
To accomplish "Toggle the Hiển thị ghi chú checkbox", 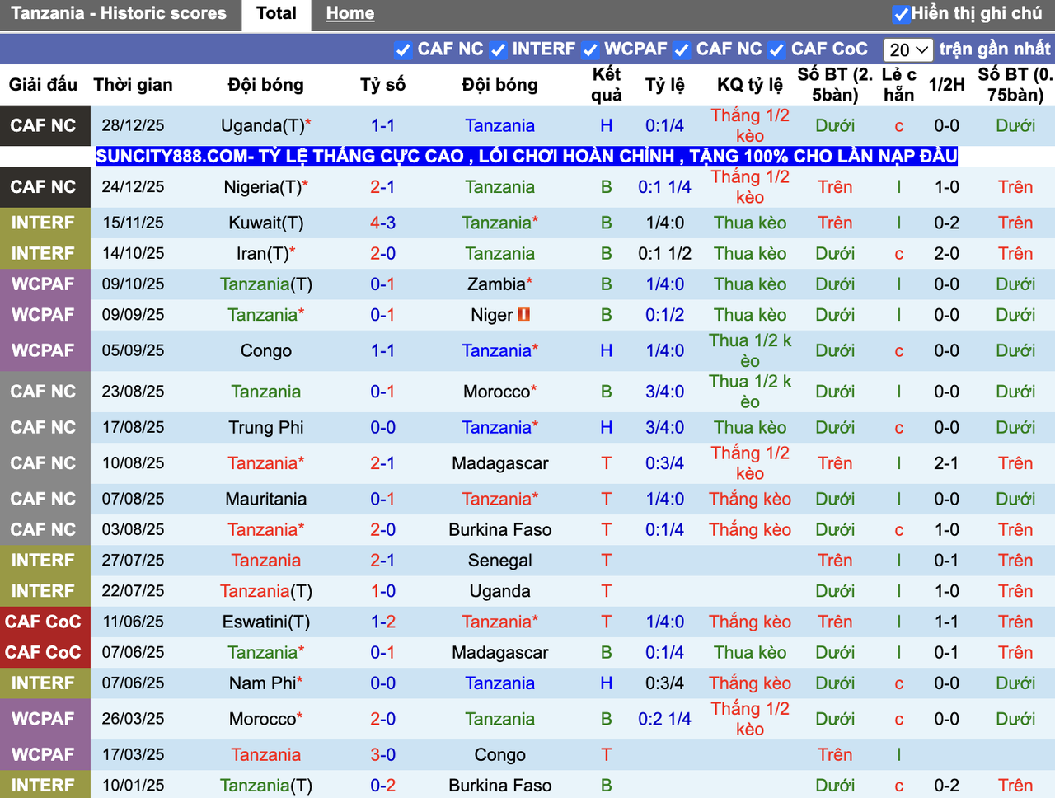I will click(x=901, y=13).
